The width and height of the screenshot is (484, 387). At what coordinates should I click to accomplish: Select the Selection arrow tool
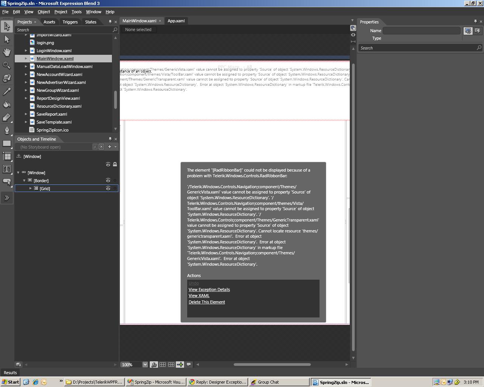(7, 26)
